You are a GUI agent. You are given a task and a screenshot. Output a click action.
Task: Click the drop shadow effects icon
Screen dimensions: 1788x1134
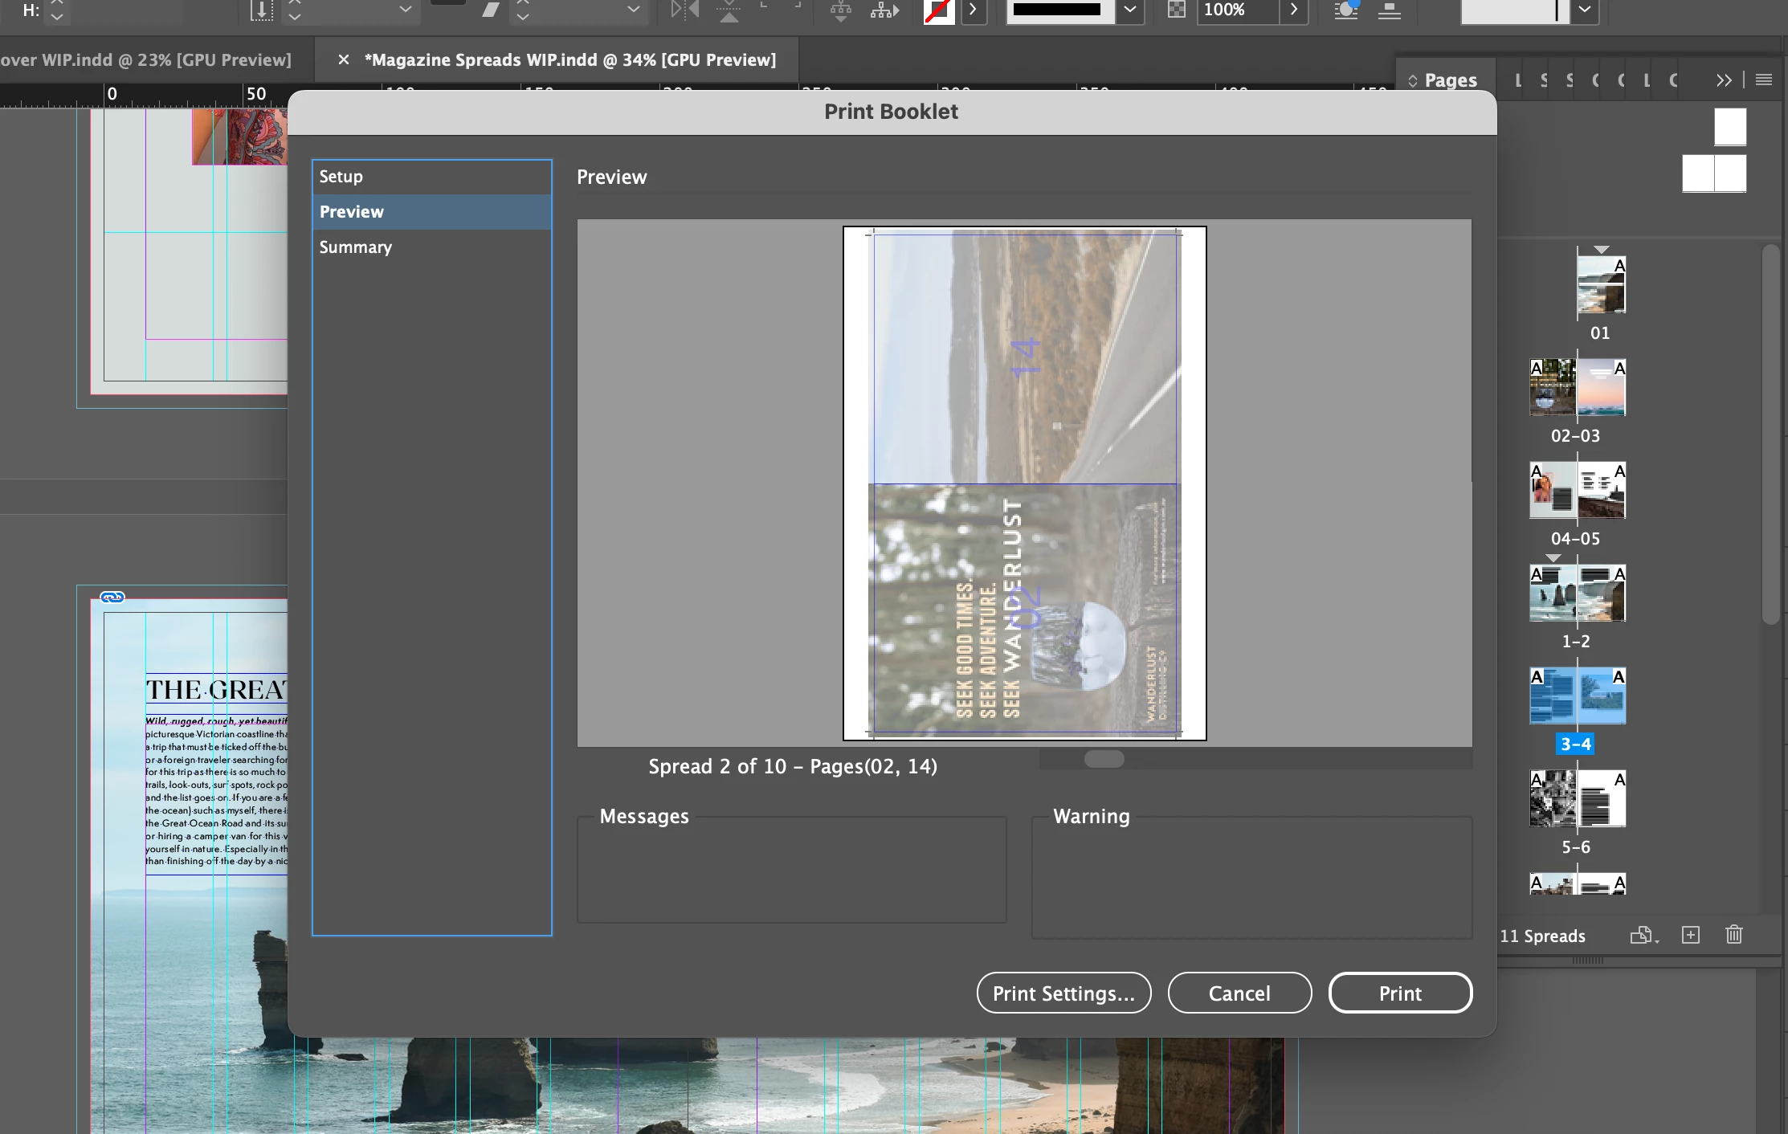click(x=1345, y=10)
